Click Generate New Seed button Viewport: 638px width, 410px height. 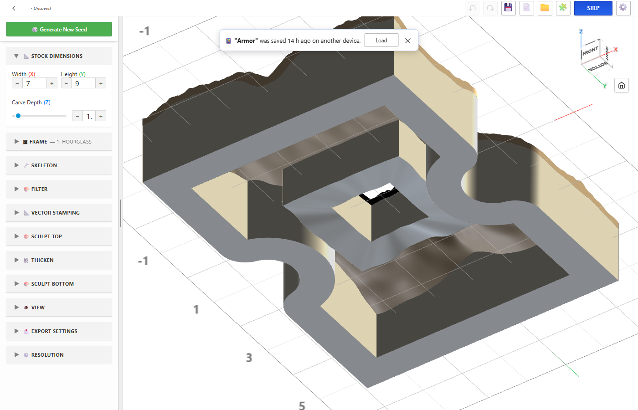[59, 29]
